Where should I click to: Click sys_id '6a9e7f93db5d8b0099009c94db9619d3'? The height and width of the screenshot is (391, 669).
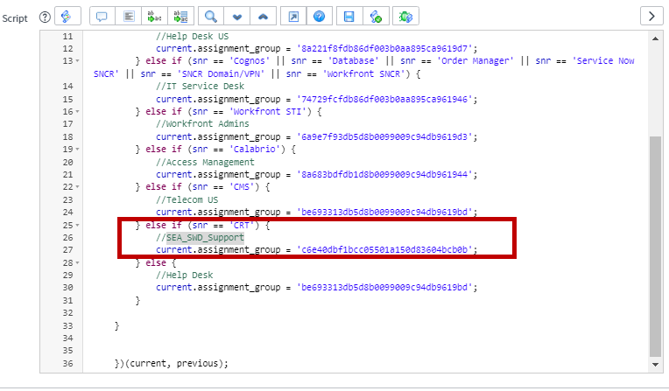click(x=384, y=136)
